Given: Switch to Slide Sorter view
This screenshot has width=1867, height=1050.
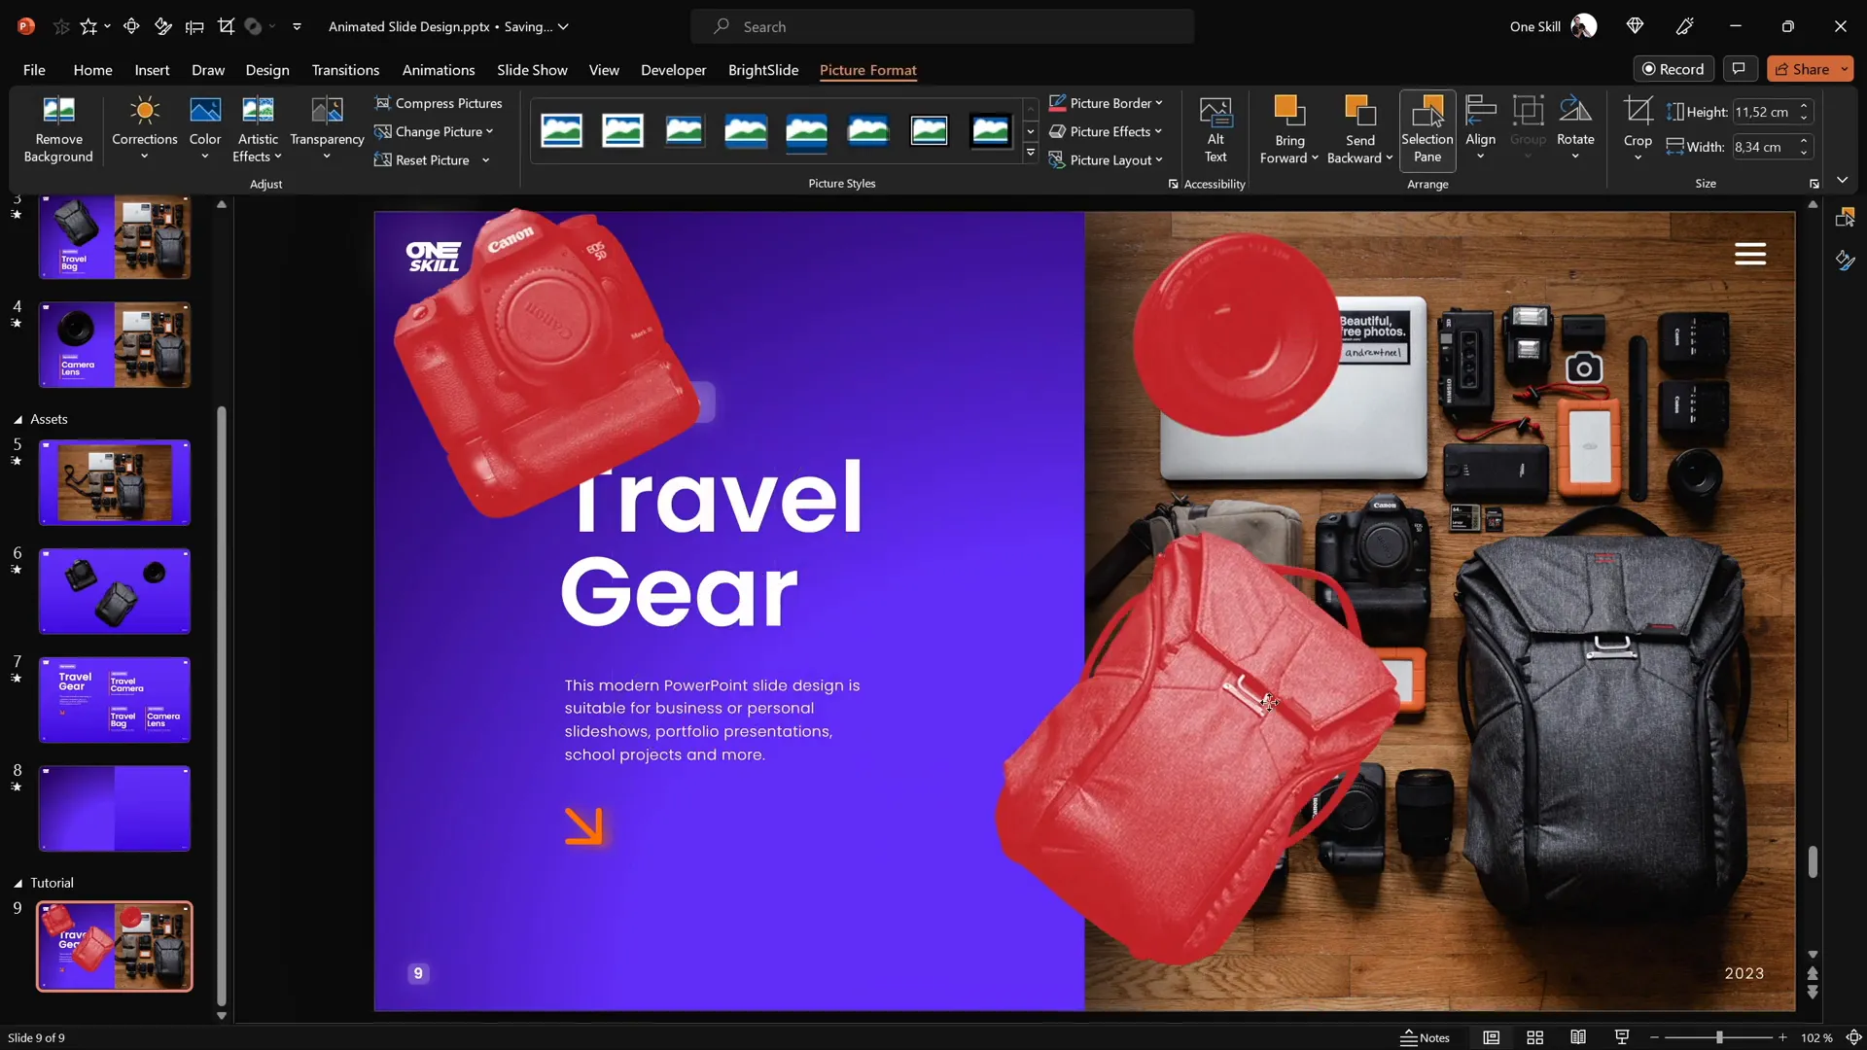Looking at the screenshot, I should (1534, 1037).
